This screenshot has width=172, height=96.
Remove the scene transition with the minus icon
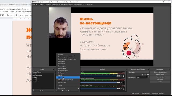(x=145, y=75)
